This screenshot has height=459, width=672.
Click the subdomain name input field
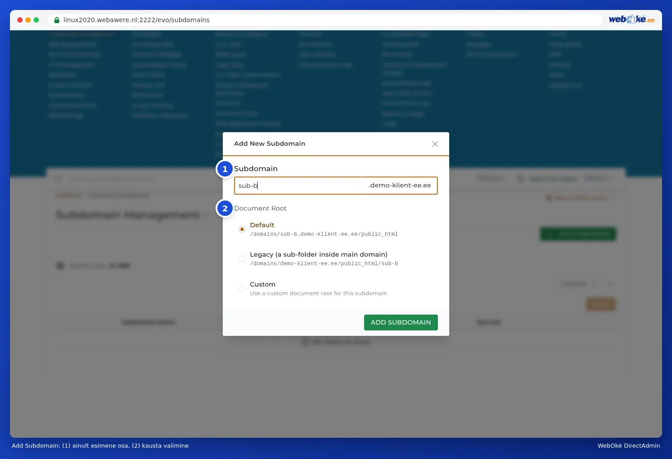(298, 186)
